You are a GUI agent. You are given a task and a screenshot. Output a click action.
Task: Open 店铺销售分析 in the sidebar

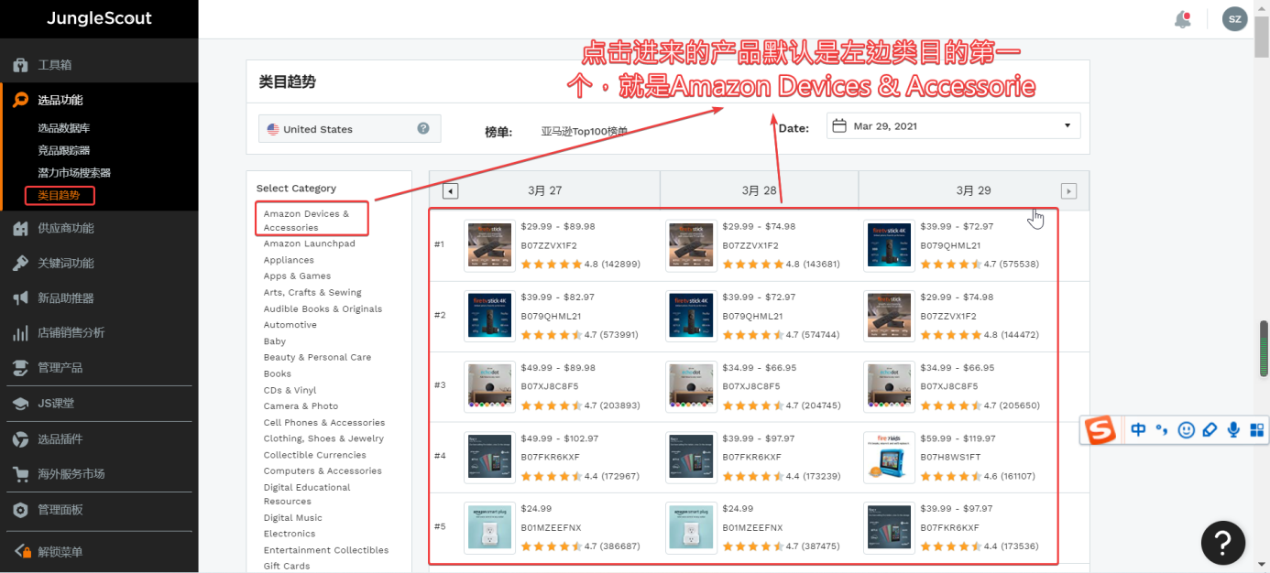coord(71,332)
